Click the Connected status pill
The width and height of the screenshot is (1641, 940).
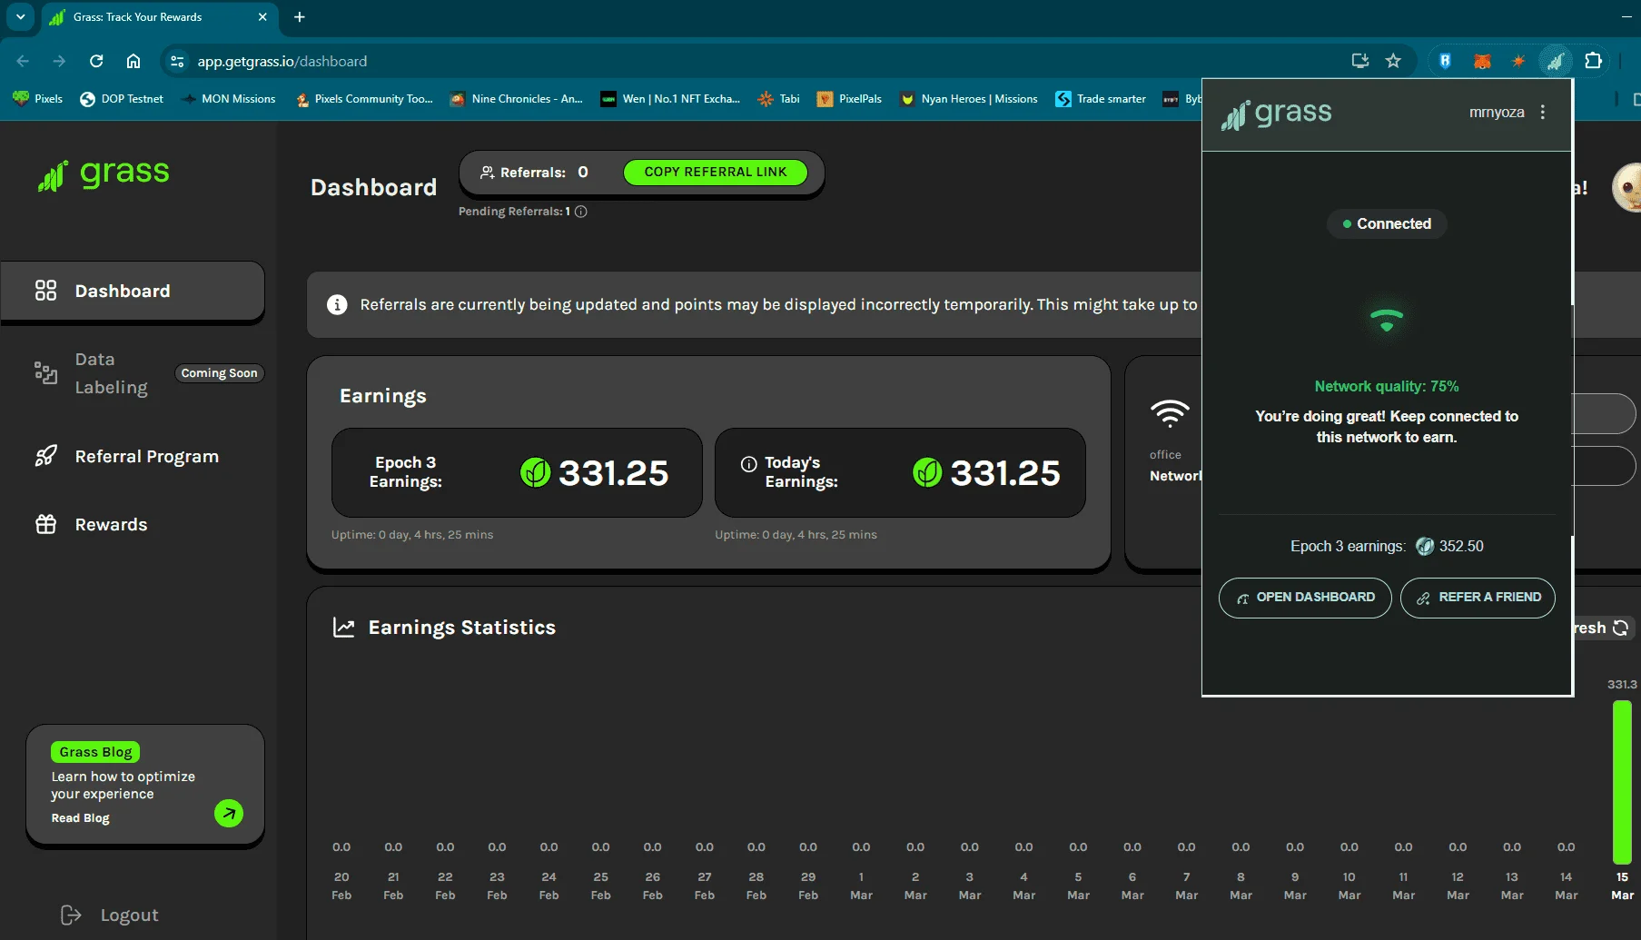pos(1387,223)
